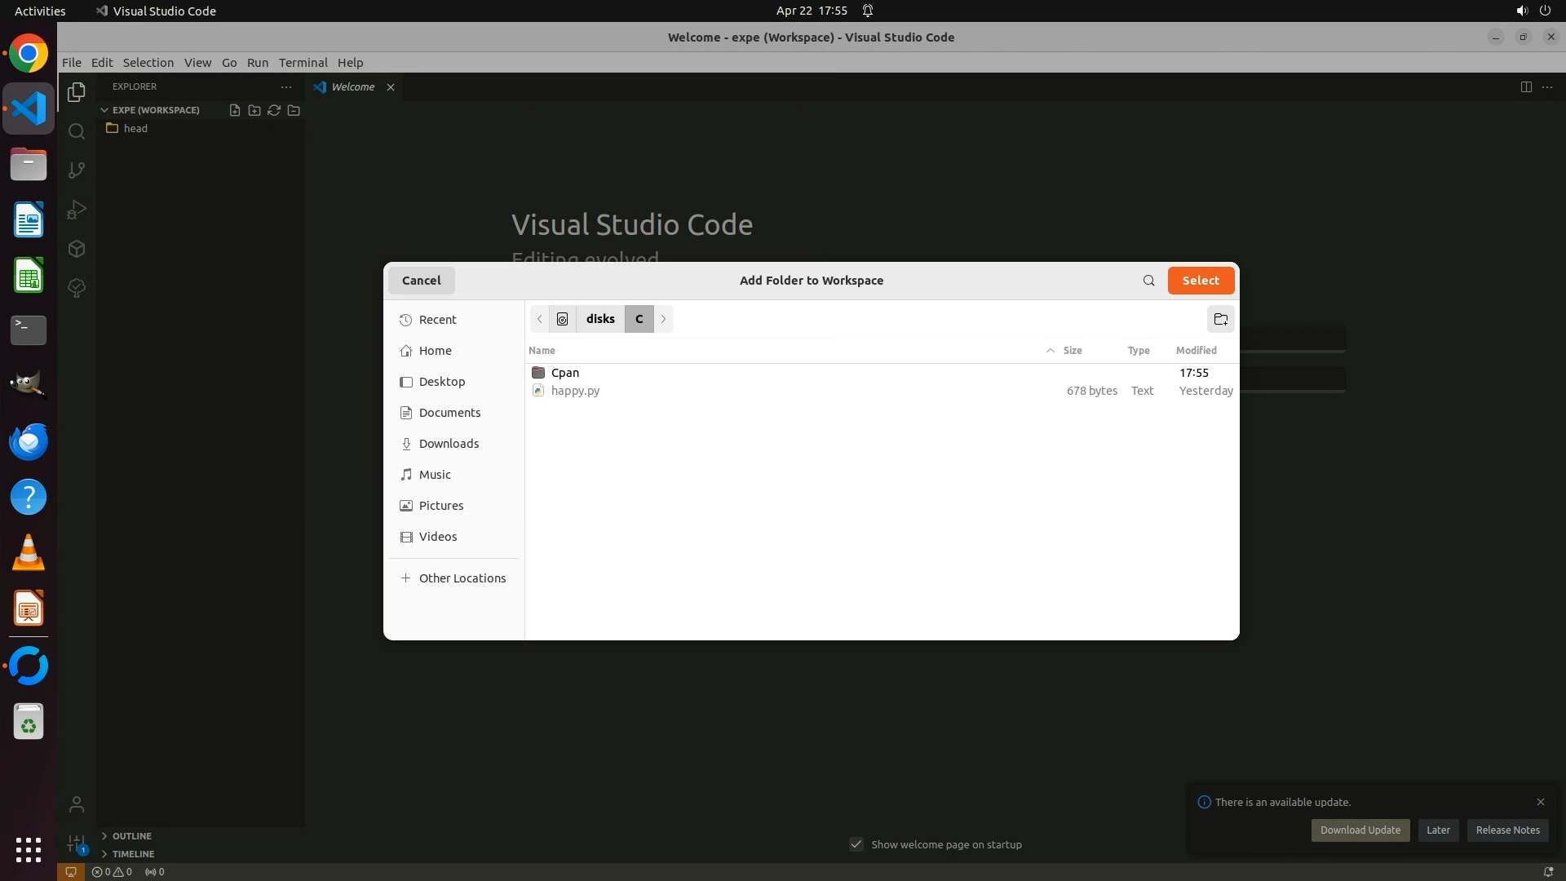
Task: Click the Refresh Explorer icon
Action: tap(274, 110)
